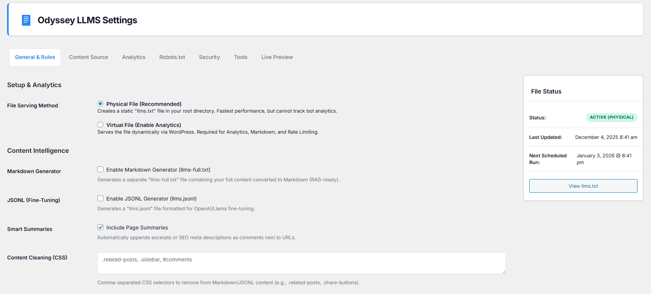The height and width of the screenshot is (294, 651).
Task: Switch to Content Source tab
Action: [88, 57]
